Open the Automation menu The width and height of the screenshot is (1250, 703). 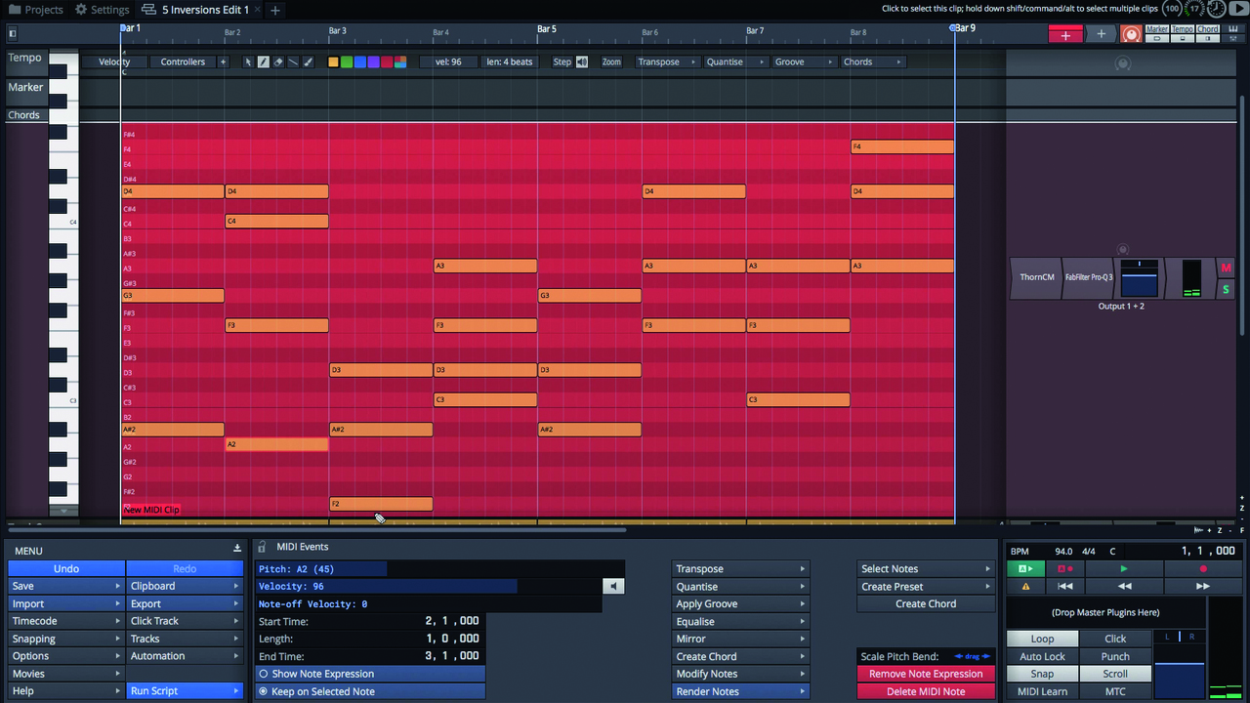point(185,656)
